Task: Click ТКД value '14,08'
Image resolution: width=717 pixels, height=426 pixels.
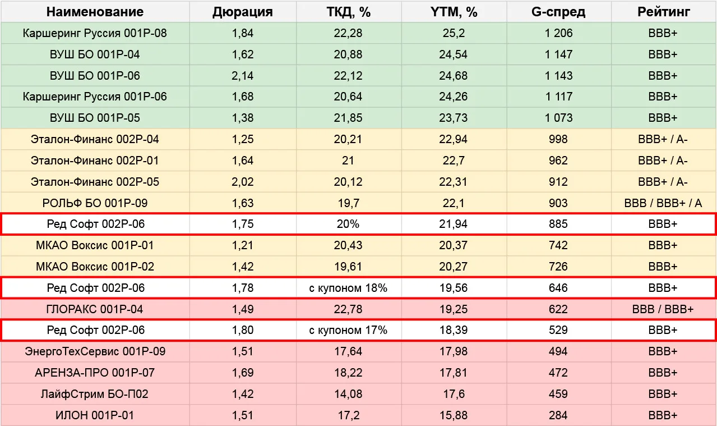Action: pos(348,394)
